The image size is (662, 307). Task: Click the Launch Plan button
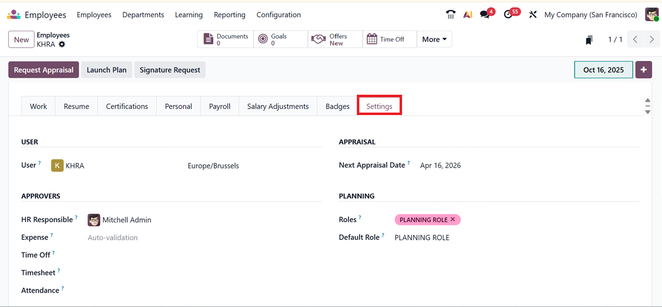[106, 70]
